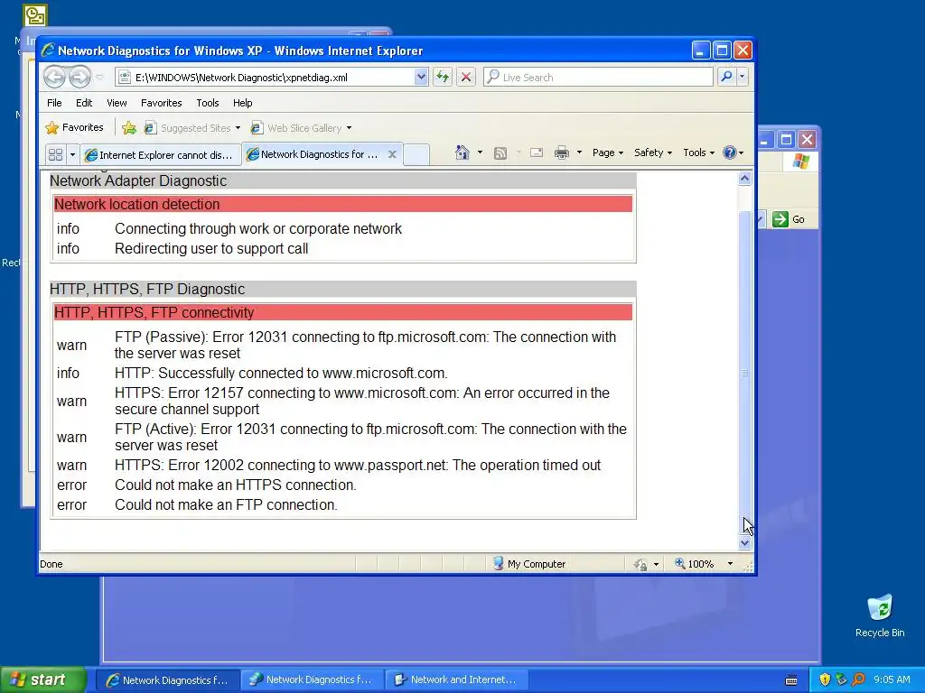Click the Help question mark icon
This screenshot has width=925, height=693.
[x=730, y=152]
